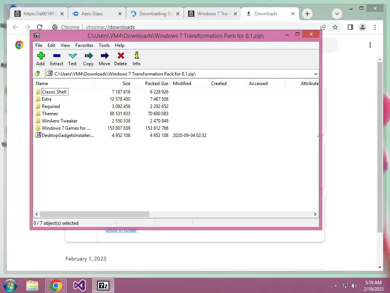Image resolution: width=390 pixels, height=293 pixels.
Task: Open the Help menu
Action: (x=120, y=45)
